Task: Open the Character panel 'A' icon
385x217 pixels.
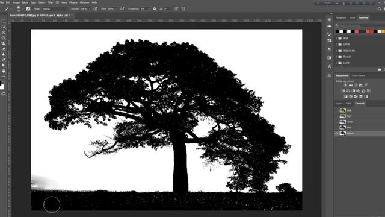Action: (x=330, y=66)
